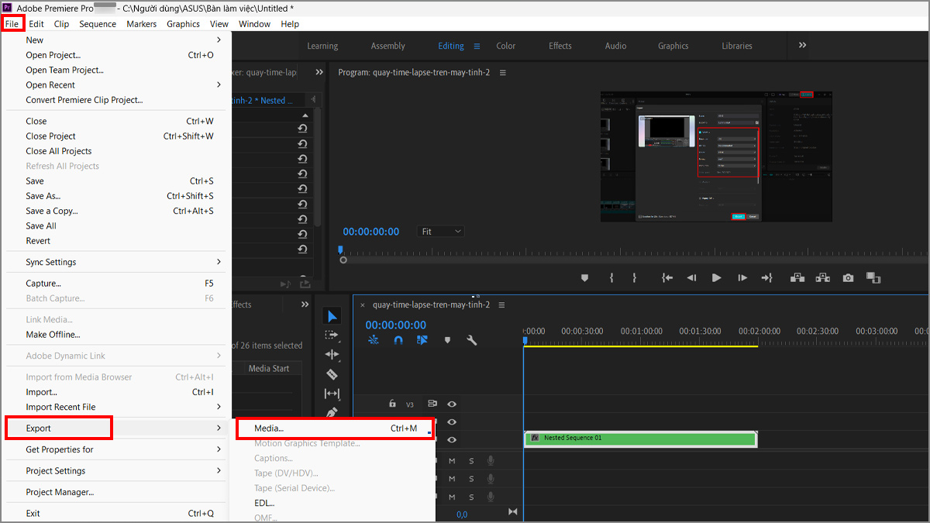The width and height of the screenshot is (930, 523).
Task: Click the fx badge on Nested Sequence 01
Action: coord(535,438)
